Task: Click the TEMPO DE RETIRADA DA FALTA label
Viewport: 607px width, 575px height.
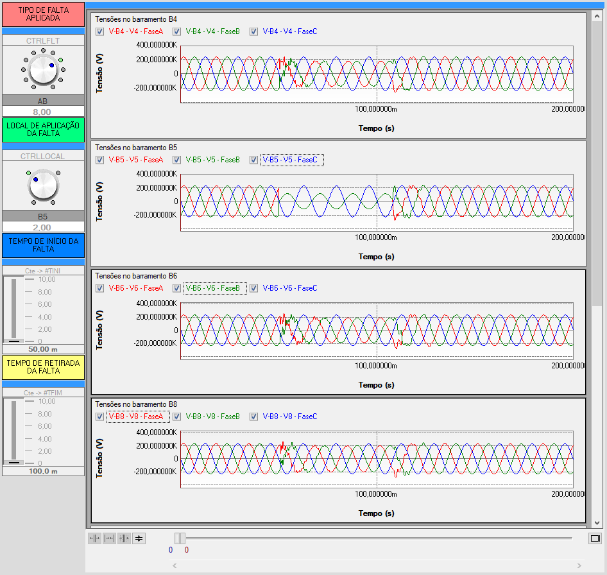Action: (43, 367)
